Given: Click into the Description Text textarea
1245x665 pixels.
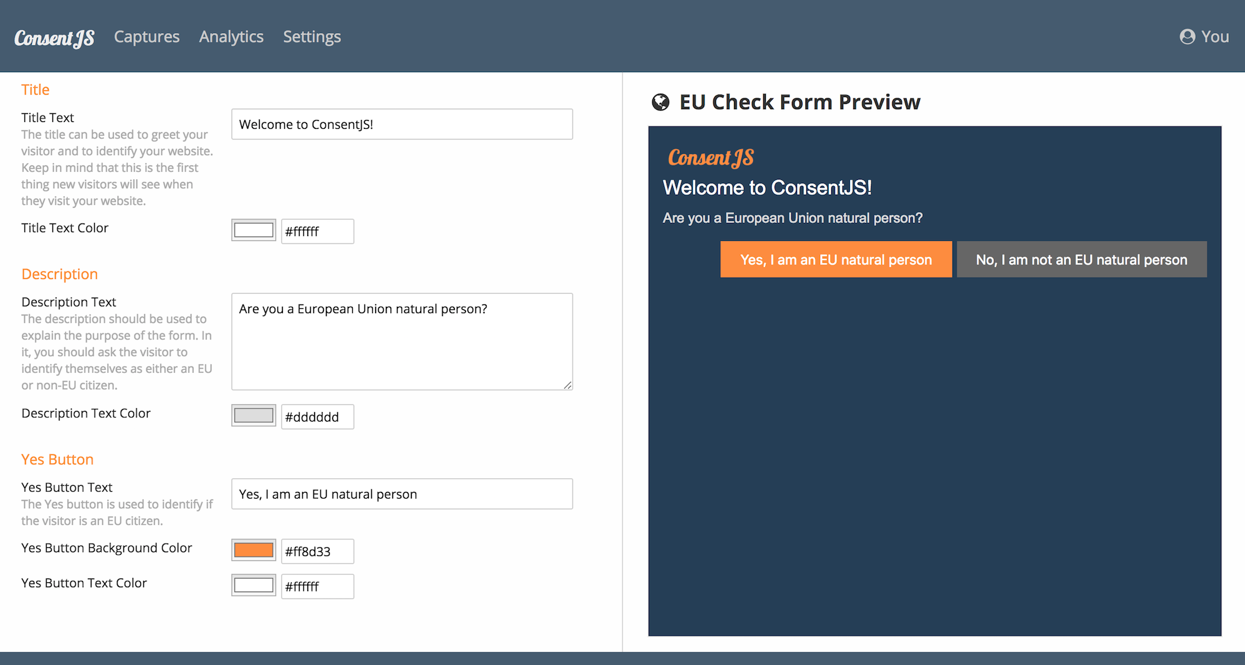Looking at the screenshot, I should [402, 341].
